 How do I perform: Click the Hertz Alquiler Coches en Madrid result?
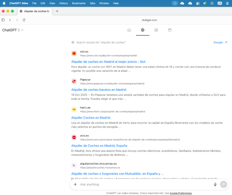pyautogui.click(x=91, y=118)
